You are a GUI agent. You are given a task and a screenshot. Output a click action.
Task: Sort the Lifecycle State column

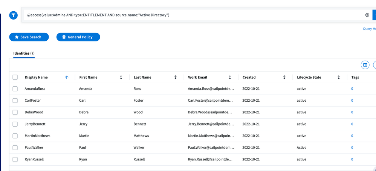click(339, 77)
